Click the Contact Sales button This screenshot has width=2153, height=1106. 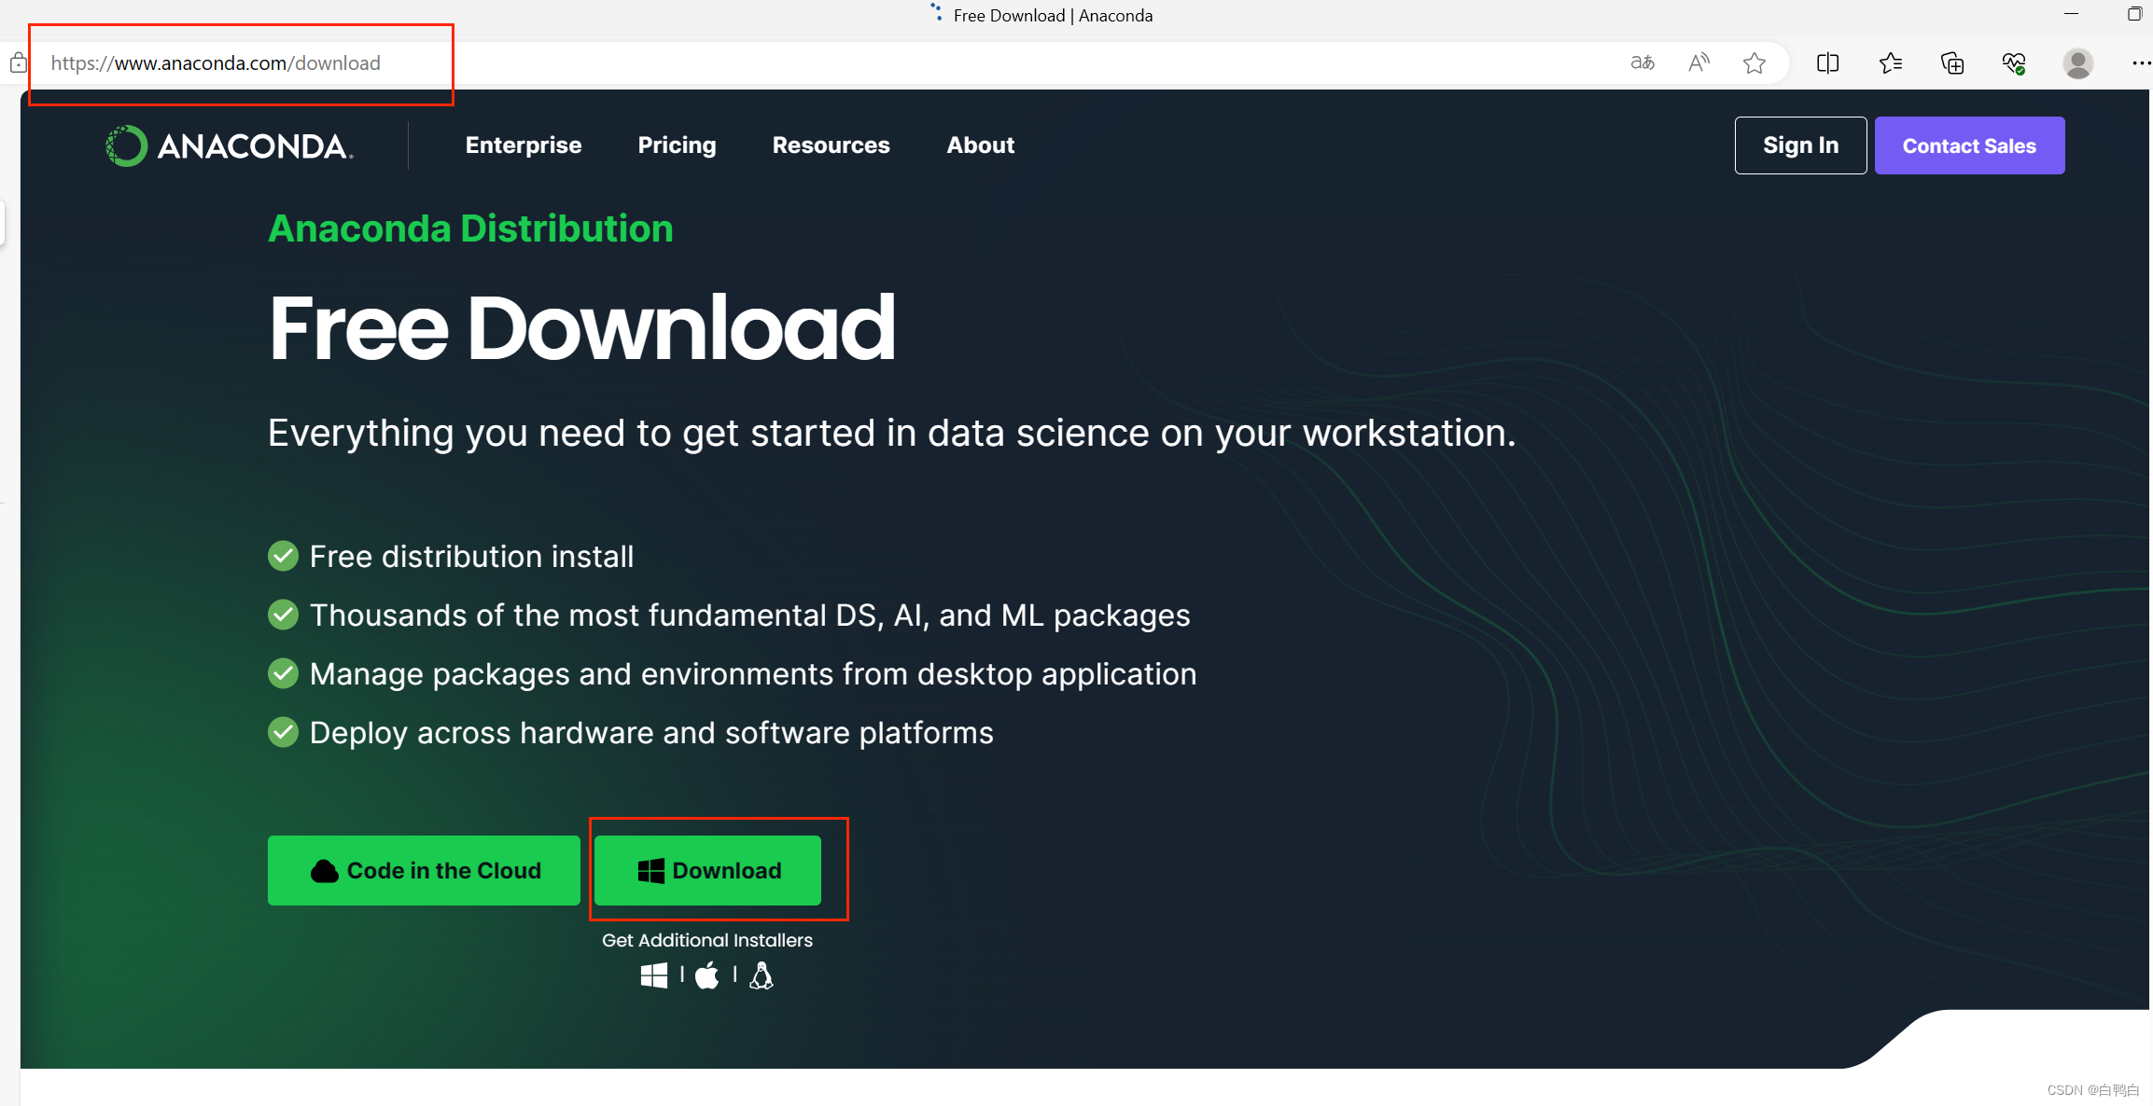(1970, 145)
